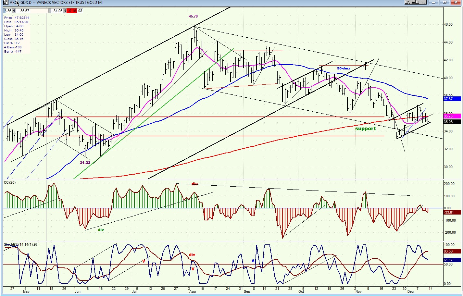Image resolution: width=463 pixels, height=296 pixels.
Task: Maximize the GDX chart window
Action: 444,3
